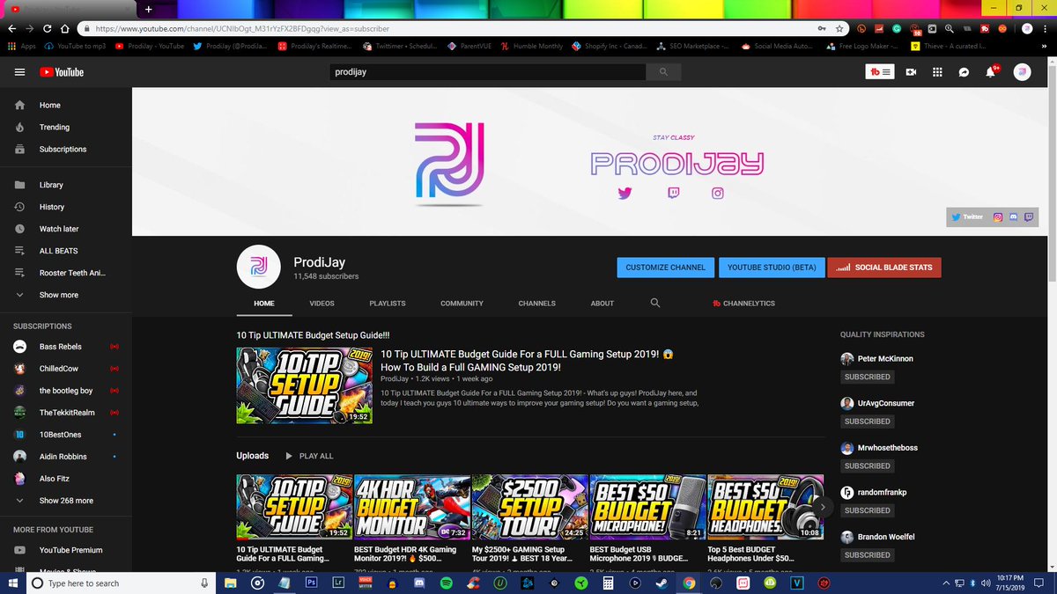Screen dimensions: 1057x594
Task: Open the YouTube hamburger guide menu
Action: [19, 72]
